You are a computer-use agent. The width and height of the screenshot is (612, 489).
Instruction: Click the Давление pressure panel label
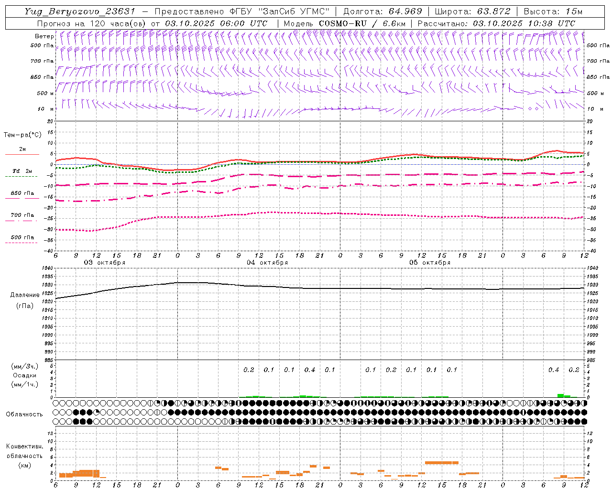coord(25,295)
